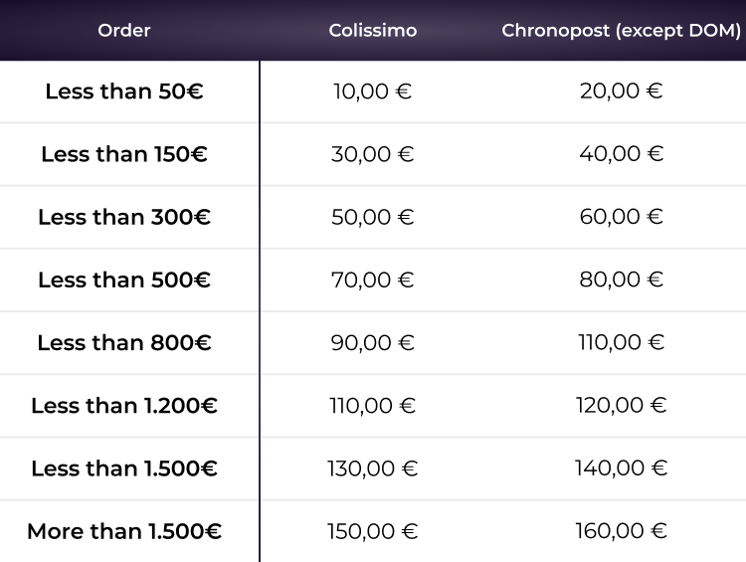Choose the Chronopost price 40,00 €
The height and width of the screenshot is (562, 746).
tap(622, 154)
